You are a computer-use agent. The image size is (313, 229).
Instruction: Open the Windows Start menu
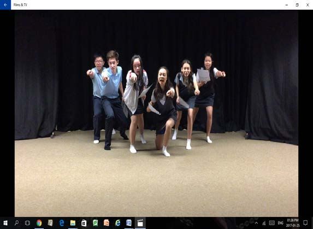coord(5,223)
